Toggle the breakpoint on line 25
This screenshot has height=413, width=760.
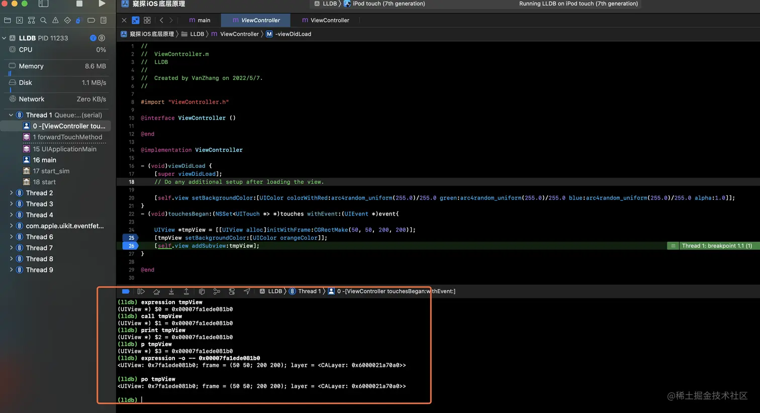click(131, 238)
